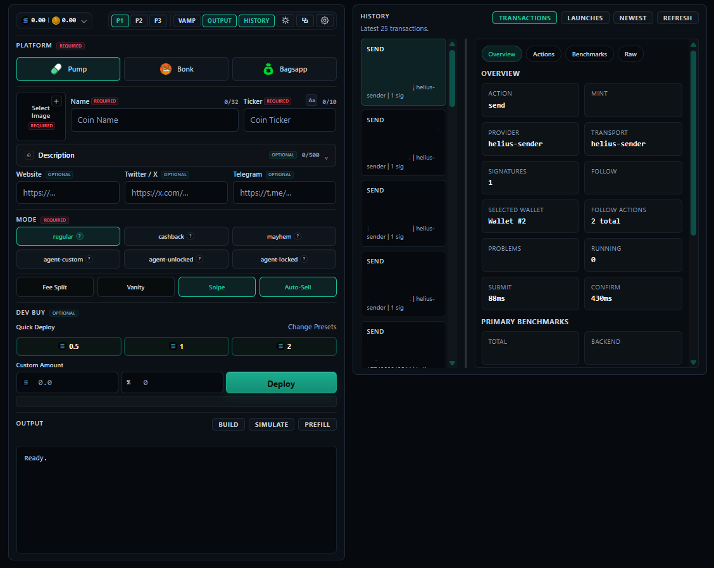This screenshot has width=714, height=568.
Task: Click the SIMULATE button
Action: click(x=272, y=424)
